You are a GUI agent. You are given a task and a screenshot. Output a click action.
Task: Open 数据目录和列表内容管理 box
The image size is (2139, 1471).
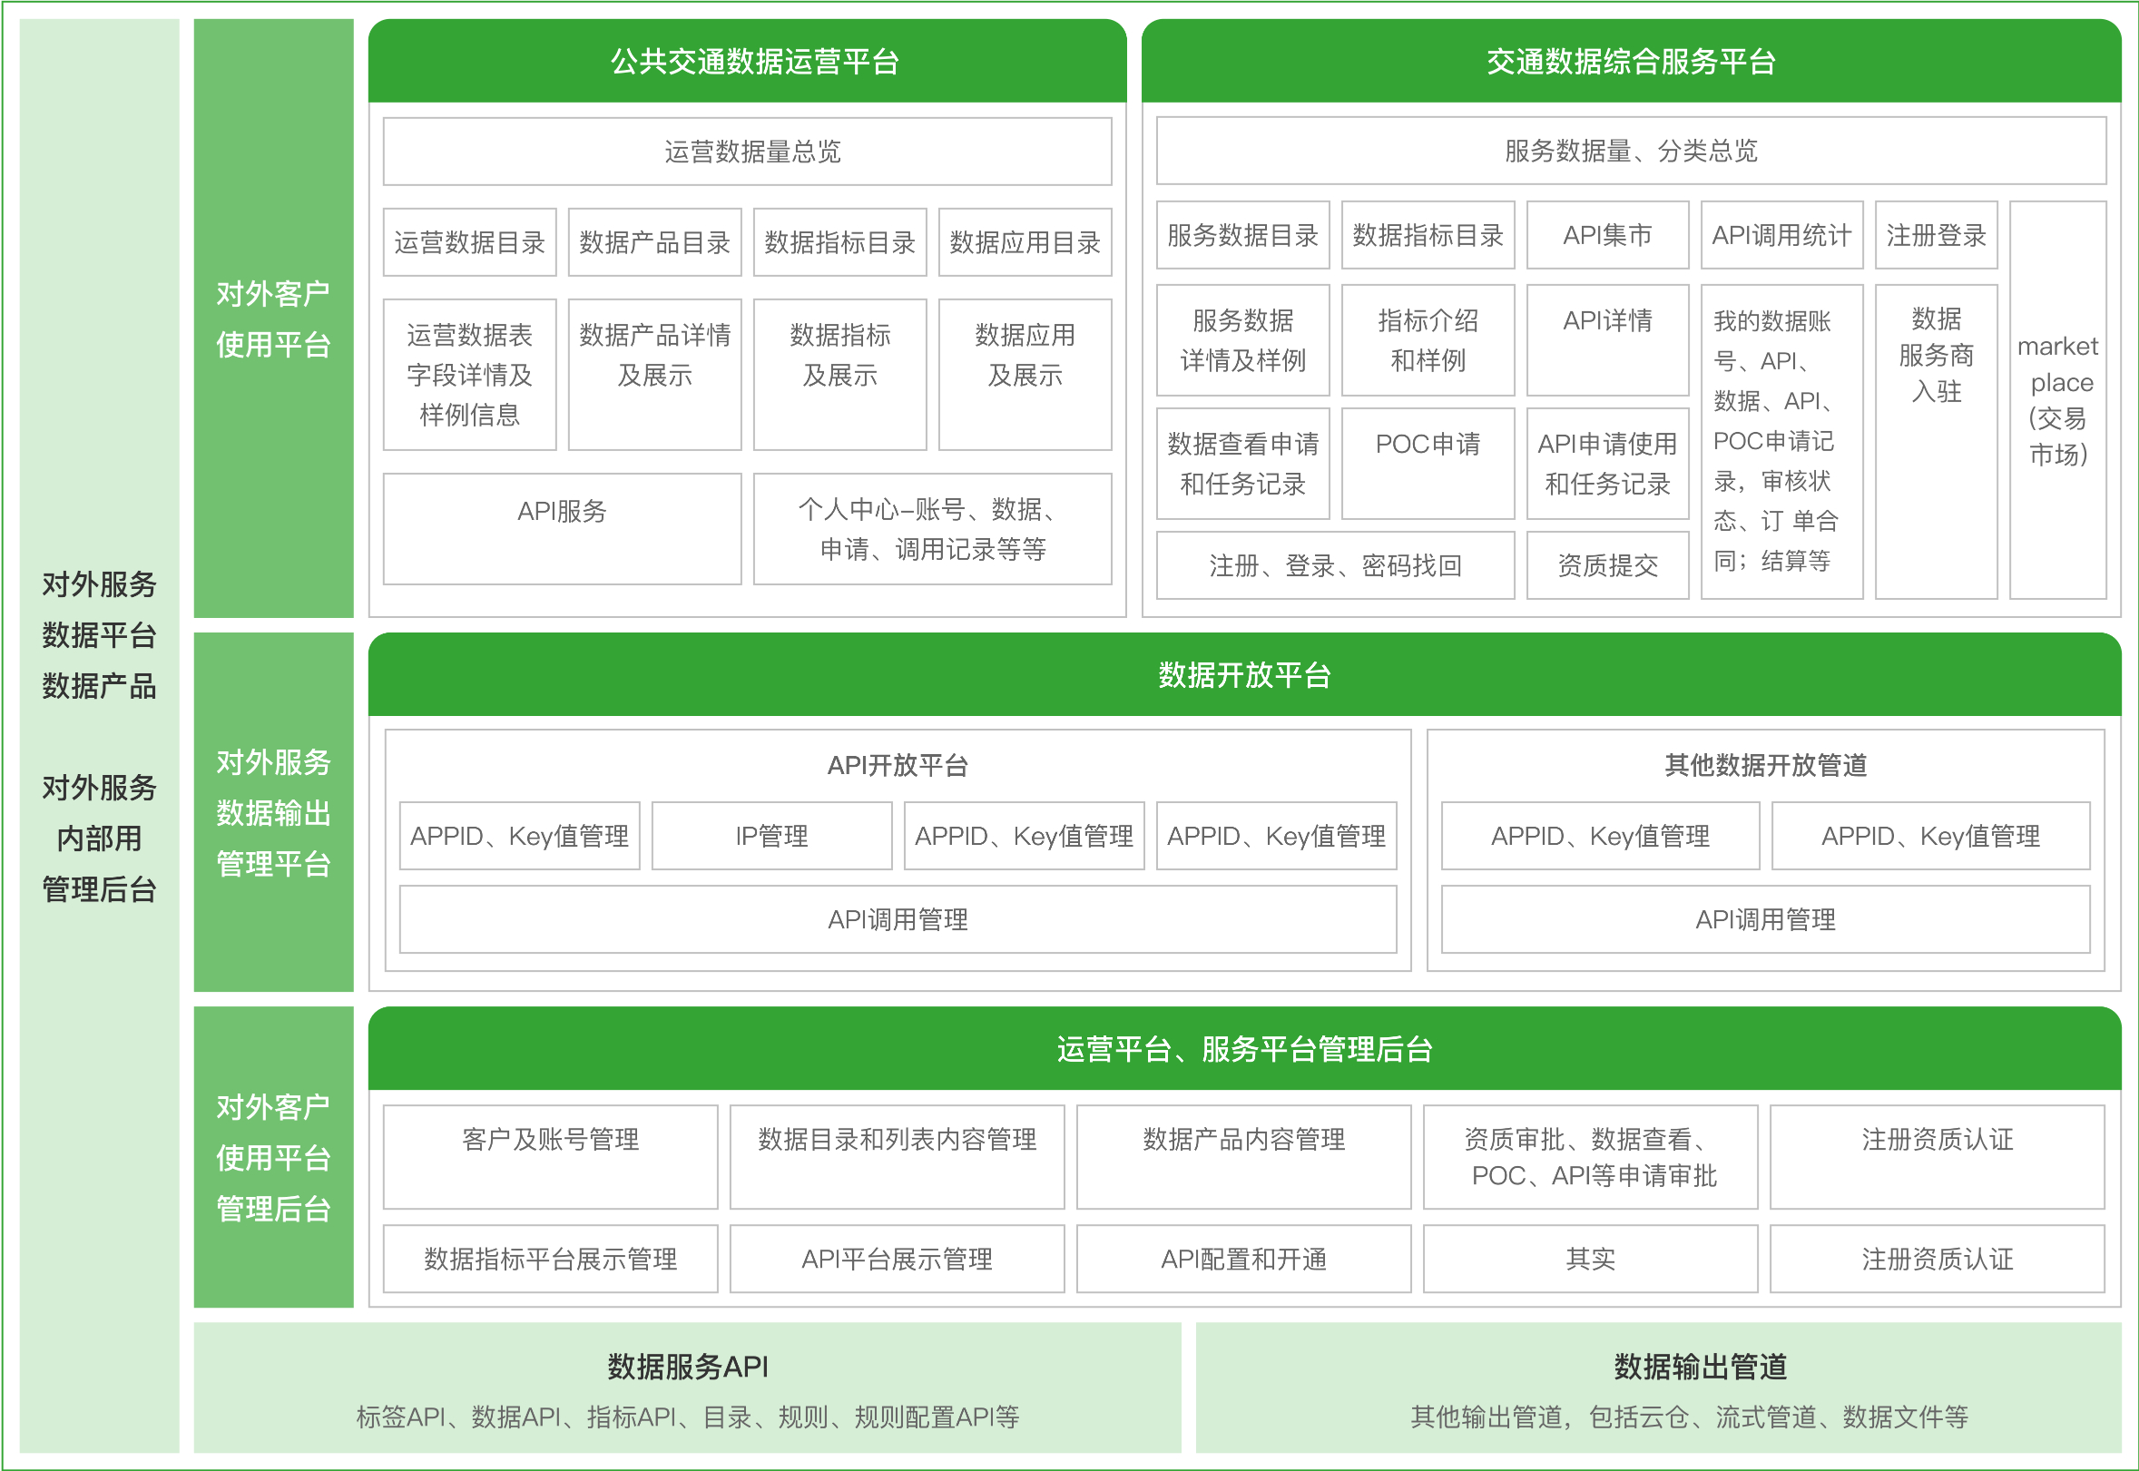(x=897, y=1157)
